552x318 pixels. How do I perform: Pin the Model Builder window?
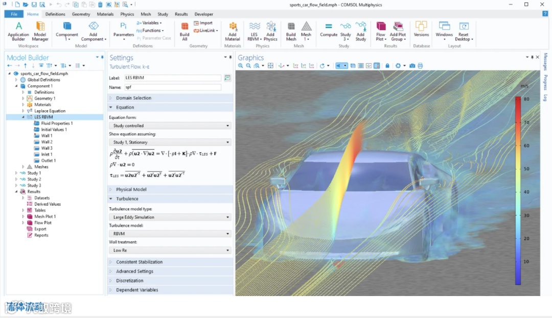point(102,57)
